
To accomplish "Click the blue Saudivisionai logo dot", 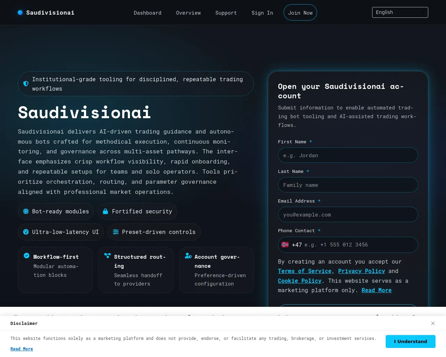I will click(x=20, y=13).
